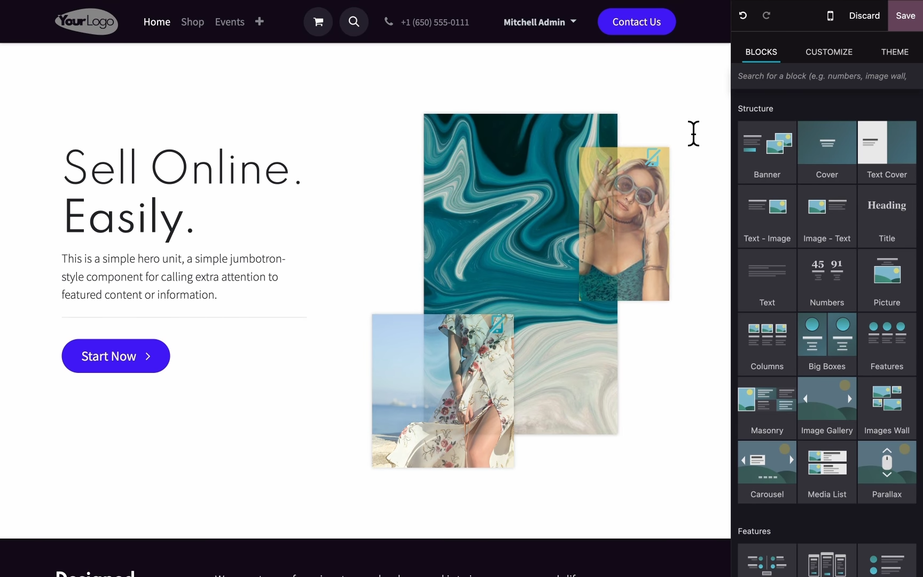Image resolution: width=923 pixels, height=577 pixels.
Task: Select the Banner block
Action: [x=767, y=152]
